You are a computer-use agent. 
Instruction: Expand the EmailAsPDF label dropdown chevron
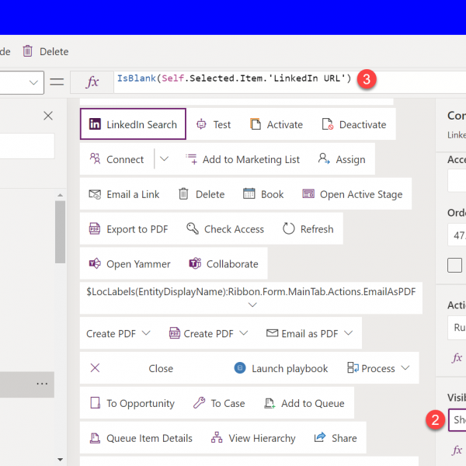coord(252,304)
